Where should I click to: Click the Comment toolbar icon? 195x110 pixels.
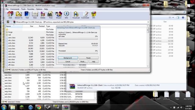(x=85, y=15)
